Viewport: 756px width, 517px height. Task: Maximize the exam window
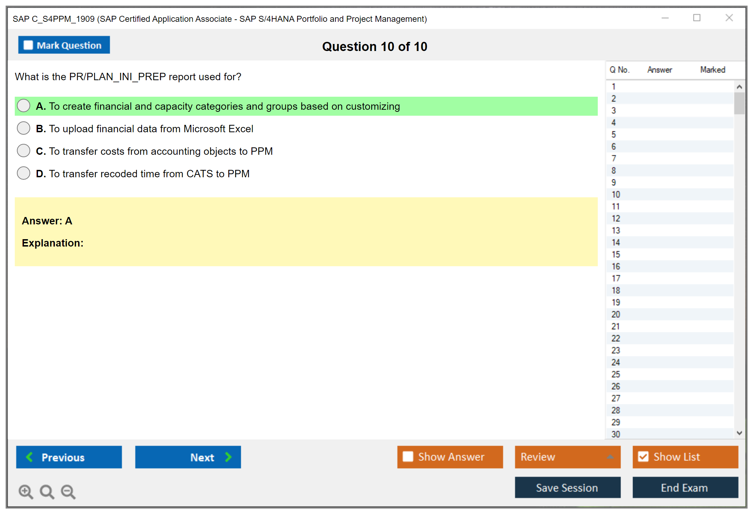pos(697,18)
